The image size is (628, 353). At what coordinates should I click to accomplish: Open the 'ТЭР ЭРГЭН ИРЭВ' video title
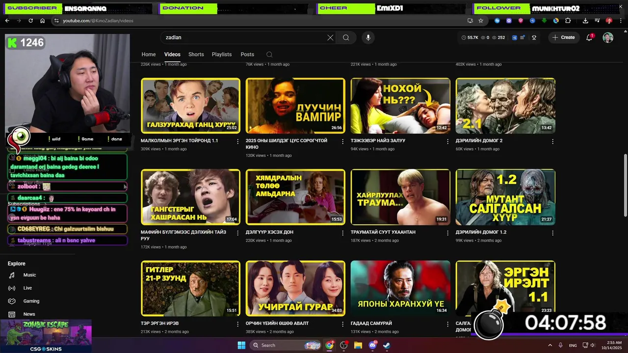[x=159, y=324]
